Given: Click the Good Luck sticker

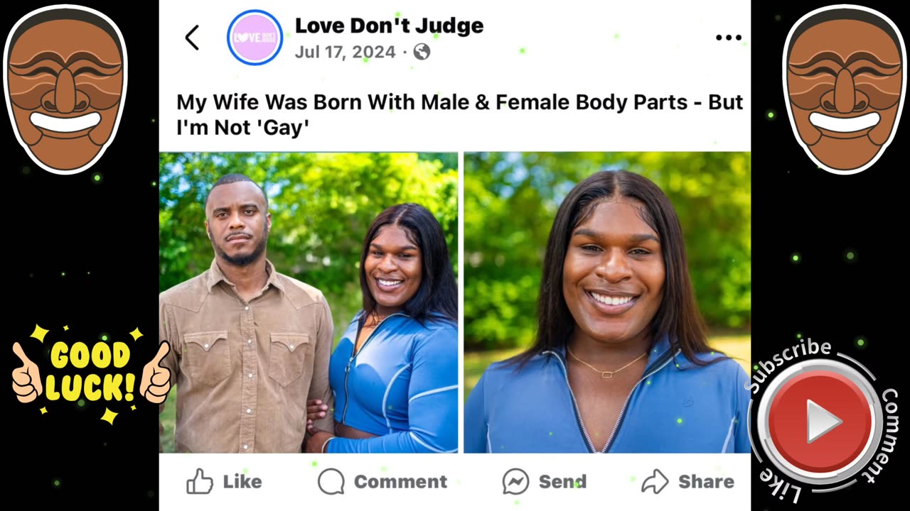Looking at the screenshot, I should tap(91, 373).
